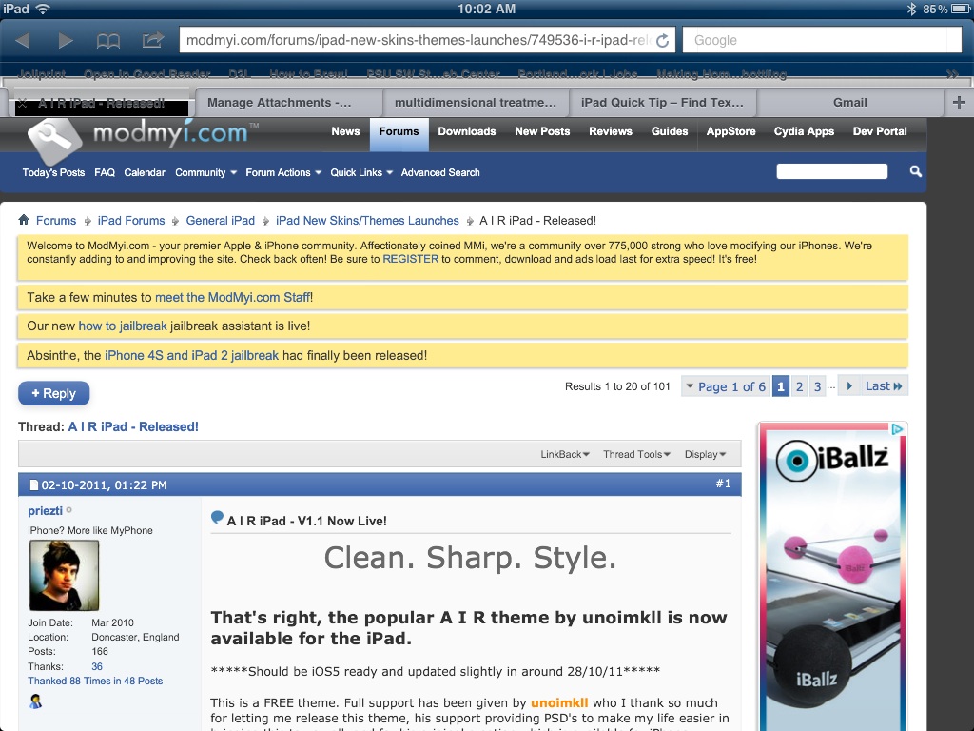Screen dimensions: 974x731
Task: Expand the Community dropdown
Action: [205, 173]
